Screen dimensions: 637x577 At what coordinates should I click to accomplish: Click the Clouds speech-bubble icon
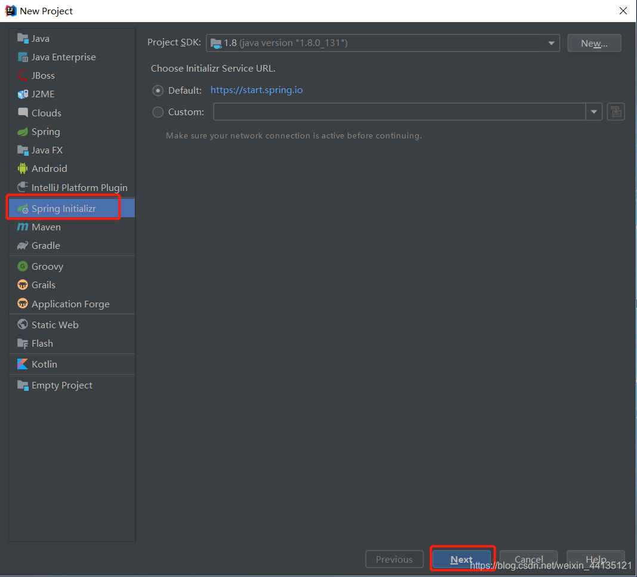click(23, 113)
